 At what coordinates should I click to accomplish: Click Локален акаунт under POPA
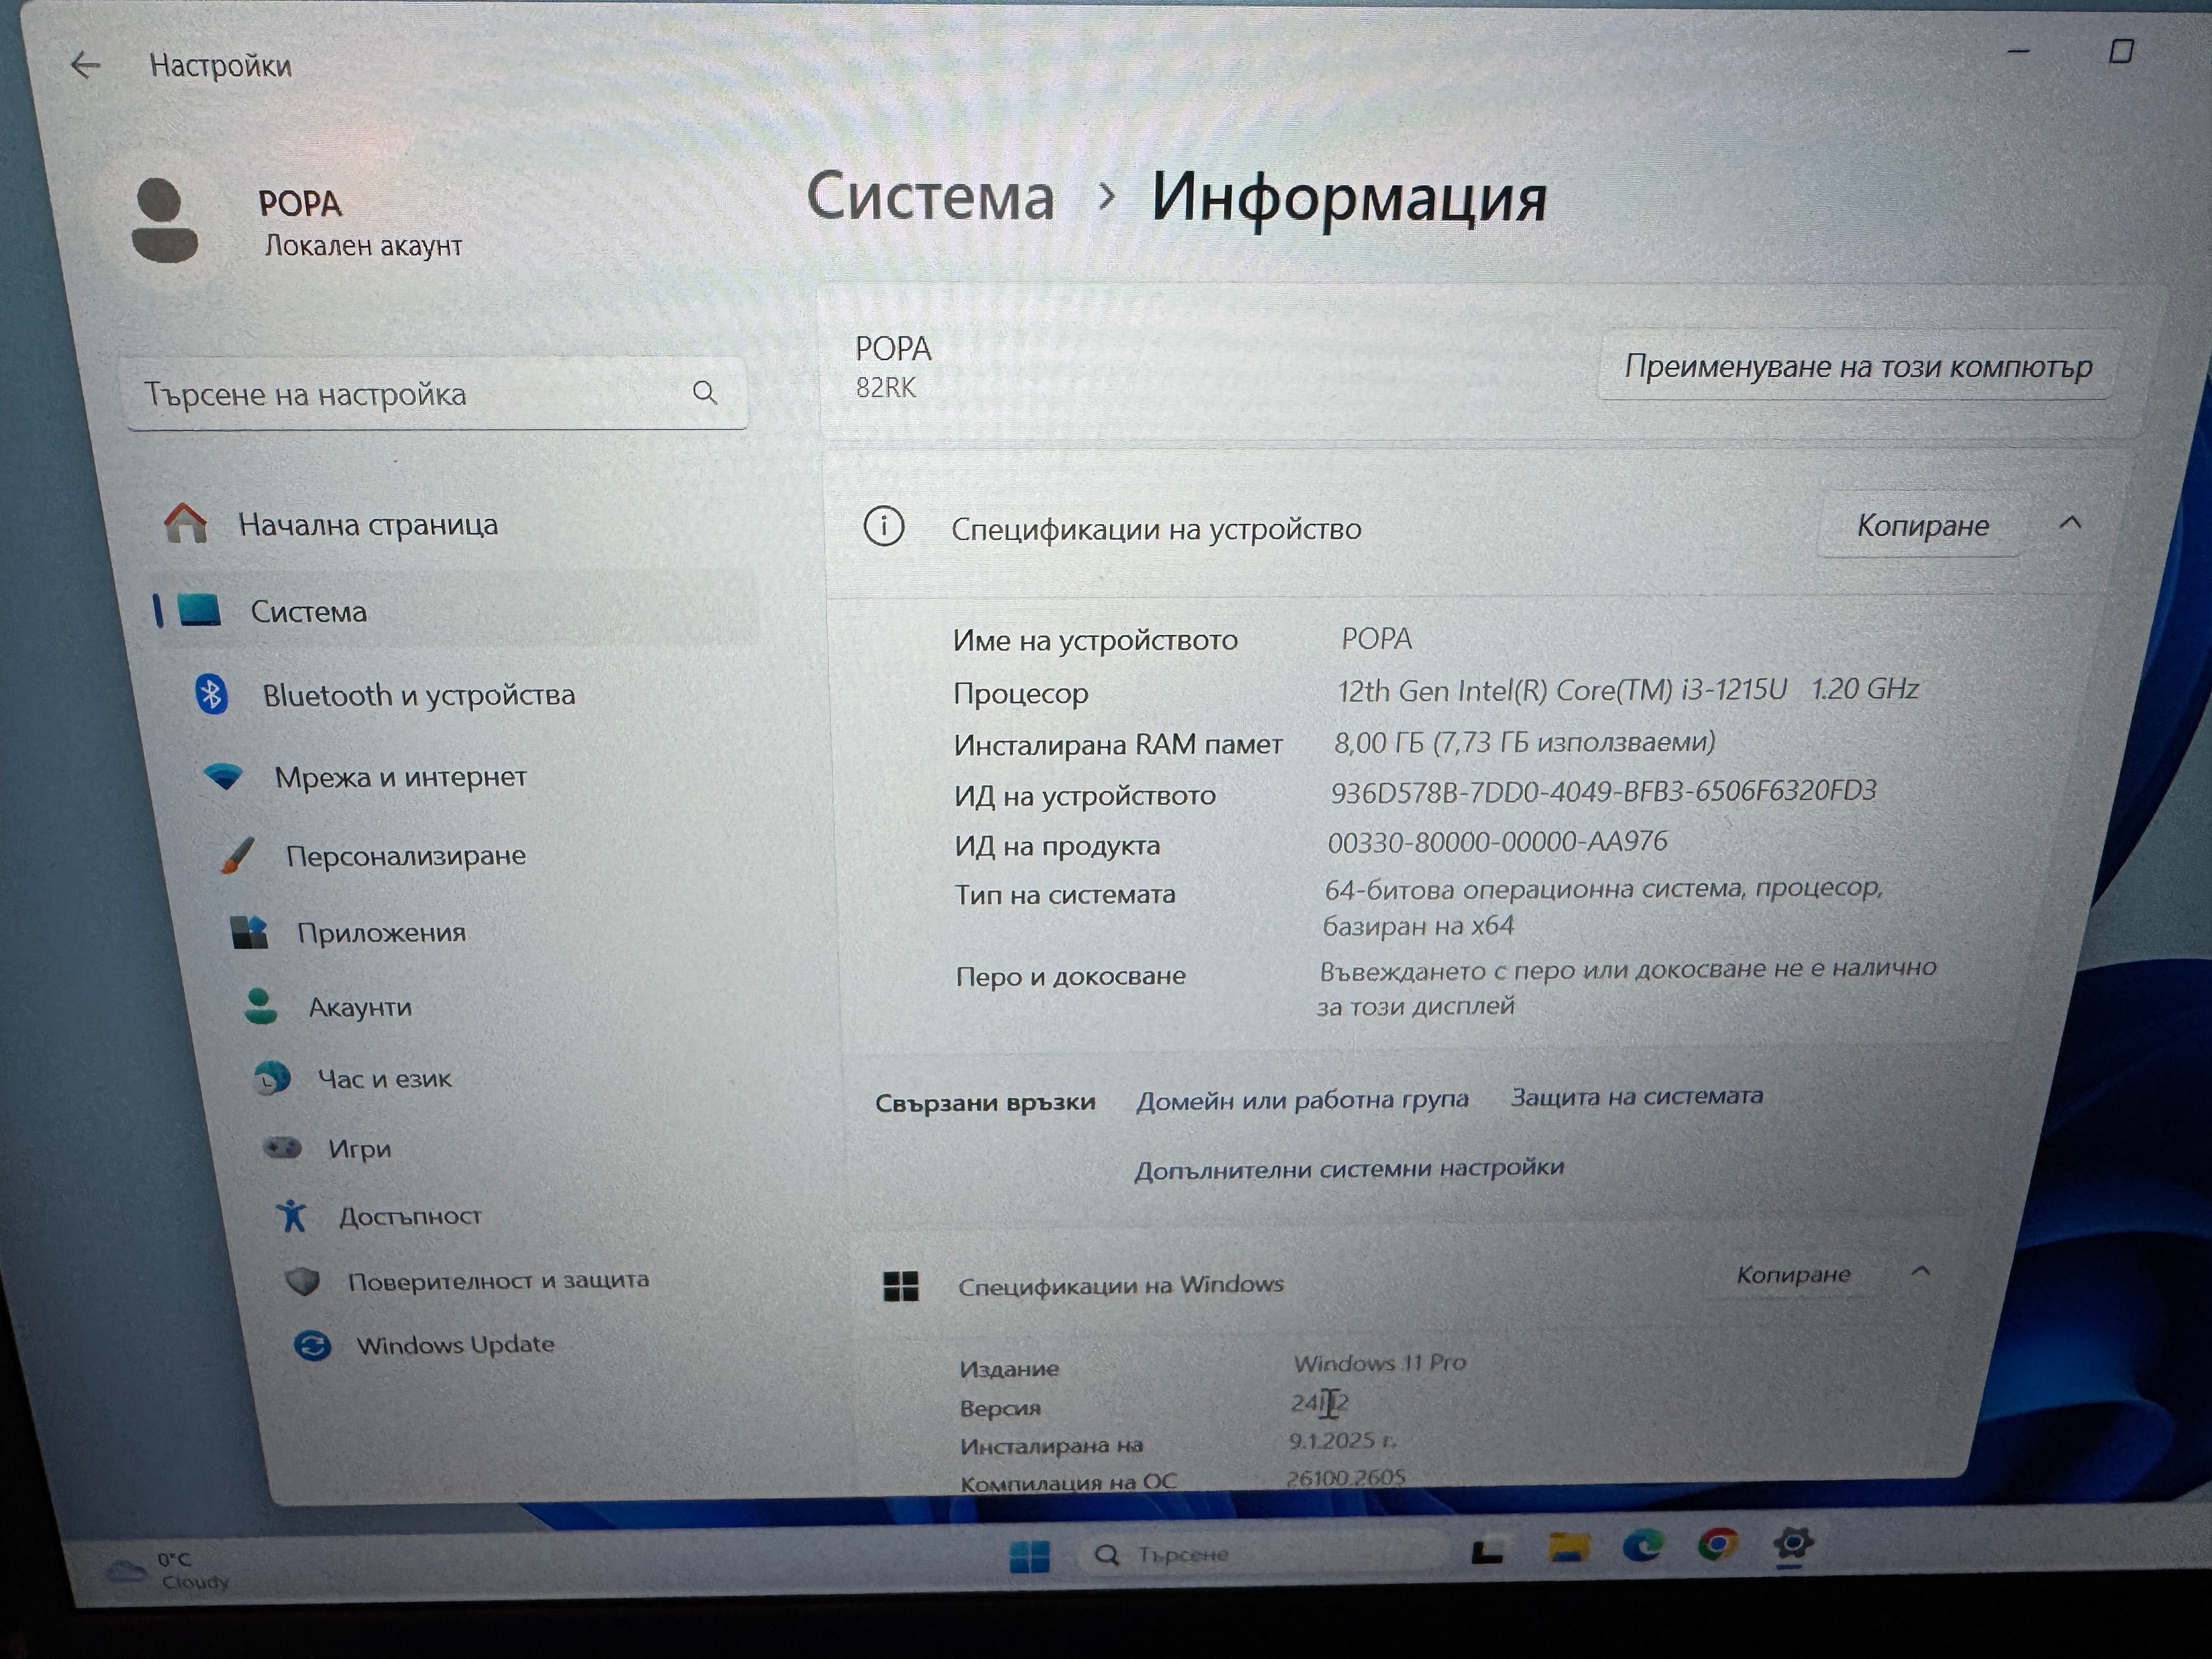tap(363, 246)
